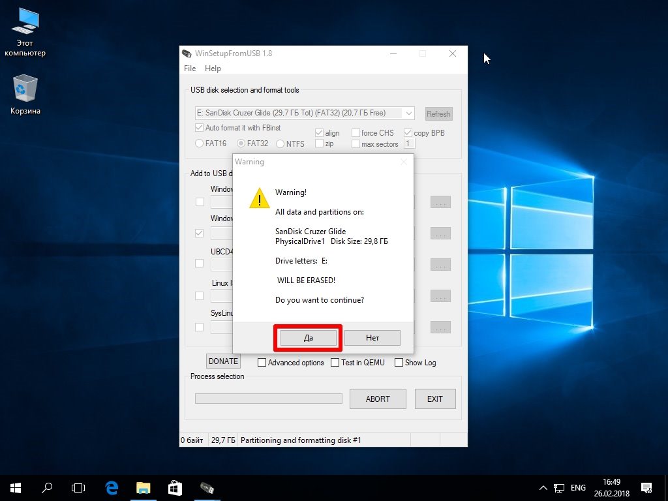Open the File menu

[x=190, y=68]
